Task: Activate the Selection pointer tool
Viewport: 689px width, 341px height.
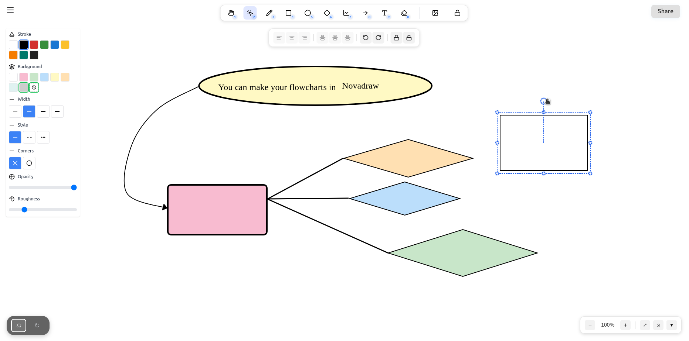Action: tap(250, 13)
